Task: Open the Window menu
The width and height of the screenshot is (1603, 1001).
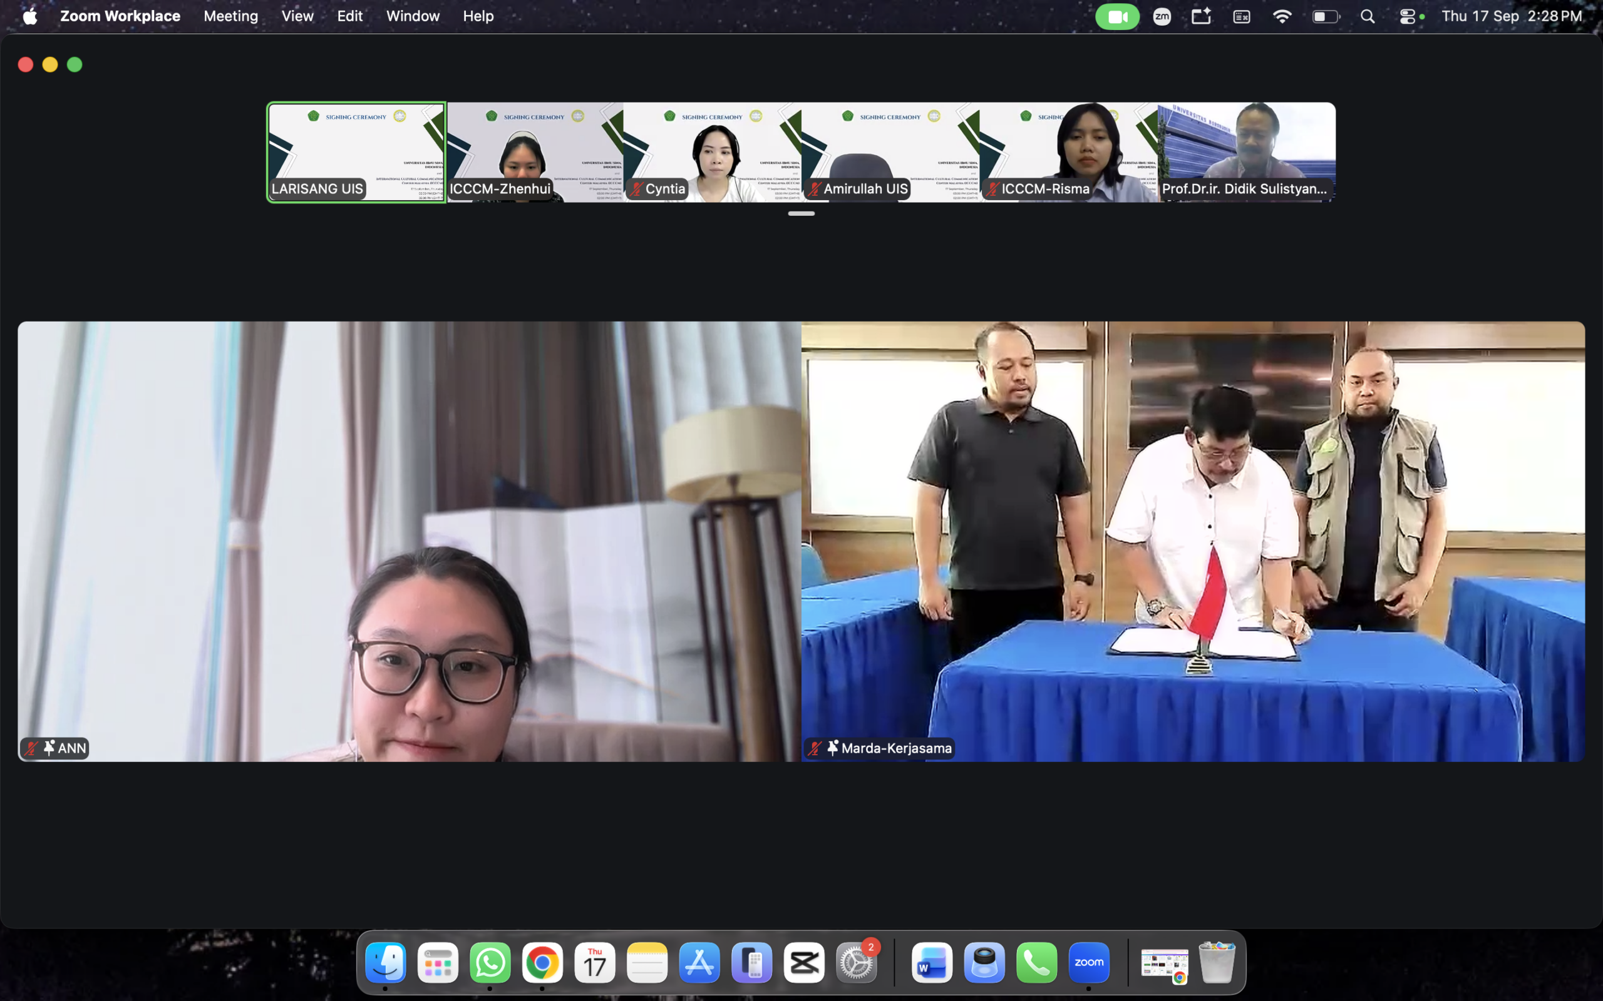Action: (x=413, y=16)
